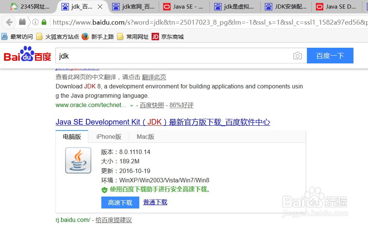Click the folder icon for 火狐官方站点
Viewport: 368px width, 226px height.
tap(39, 37)
